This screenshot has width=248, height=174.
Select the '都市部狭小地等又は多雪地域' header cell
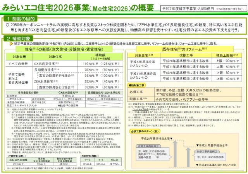pyautogui.click(x=65, y=160)
